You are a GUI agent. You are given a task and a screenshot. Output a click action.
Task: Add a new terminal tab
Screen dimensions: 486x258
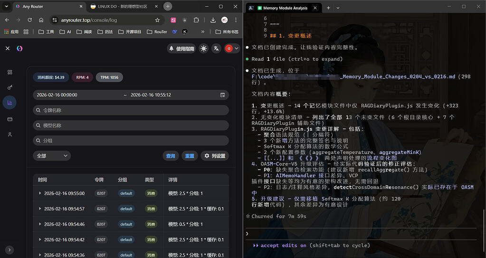click(328, 8)
